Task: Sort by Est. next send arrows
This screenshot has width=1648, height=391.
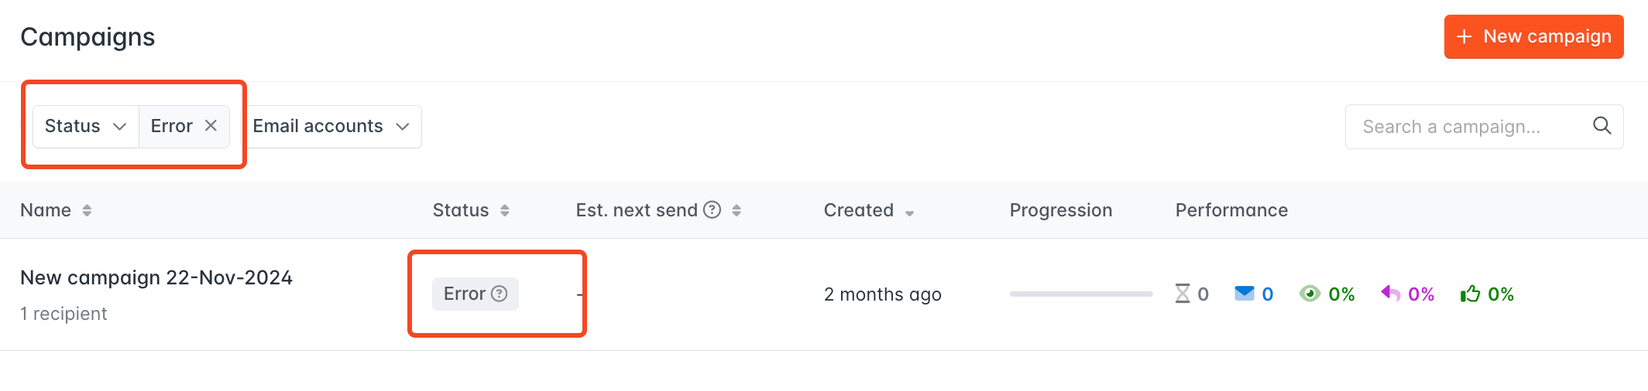Action: pos(736,210)
